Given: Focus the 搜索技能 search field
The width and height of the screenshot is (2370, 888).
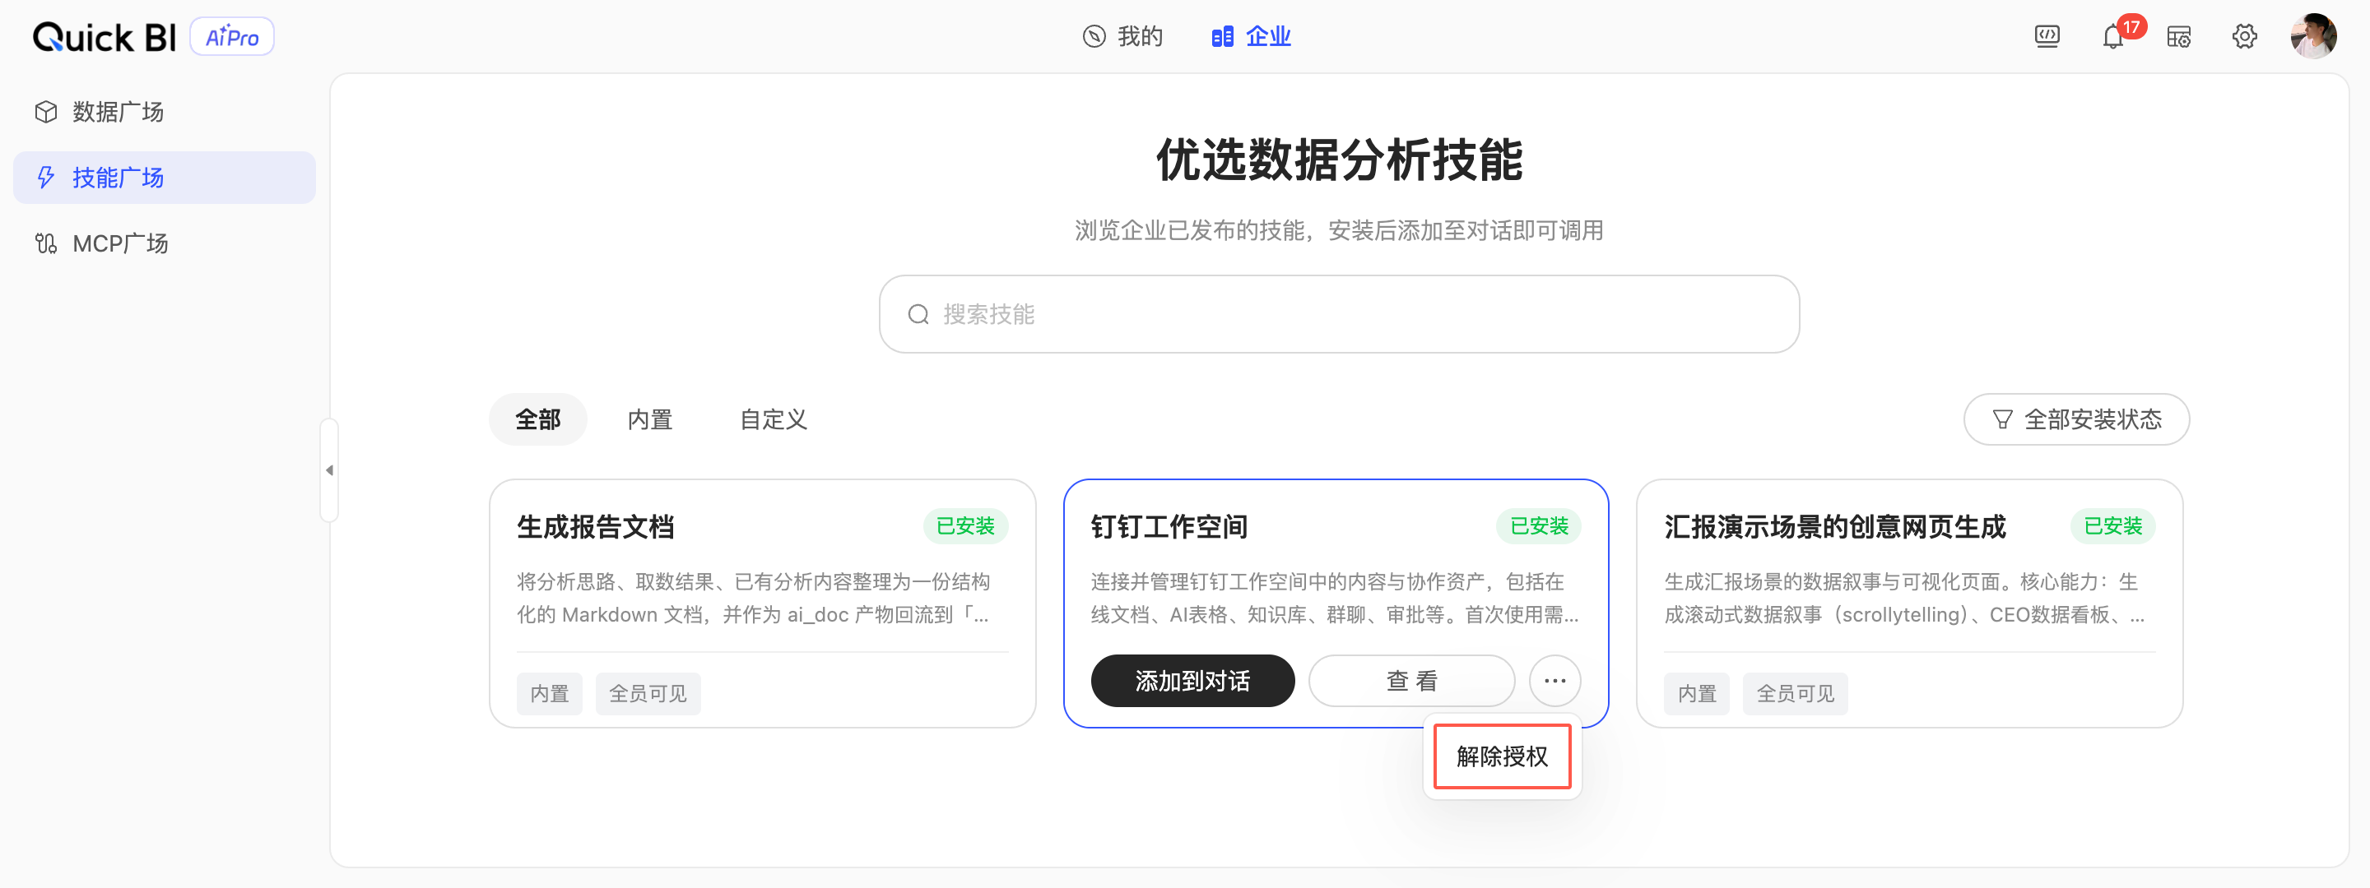Looking at the screenshot, I should [x=1339, y=314].
